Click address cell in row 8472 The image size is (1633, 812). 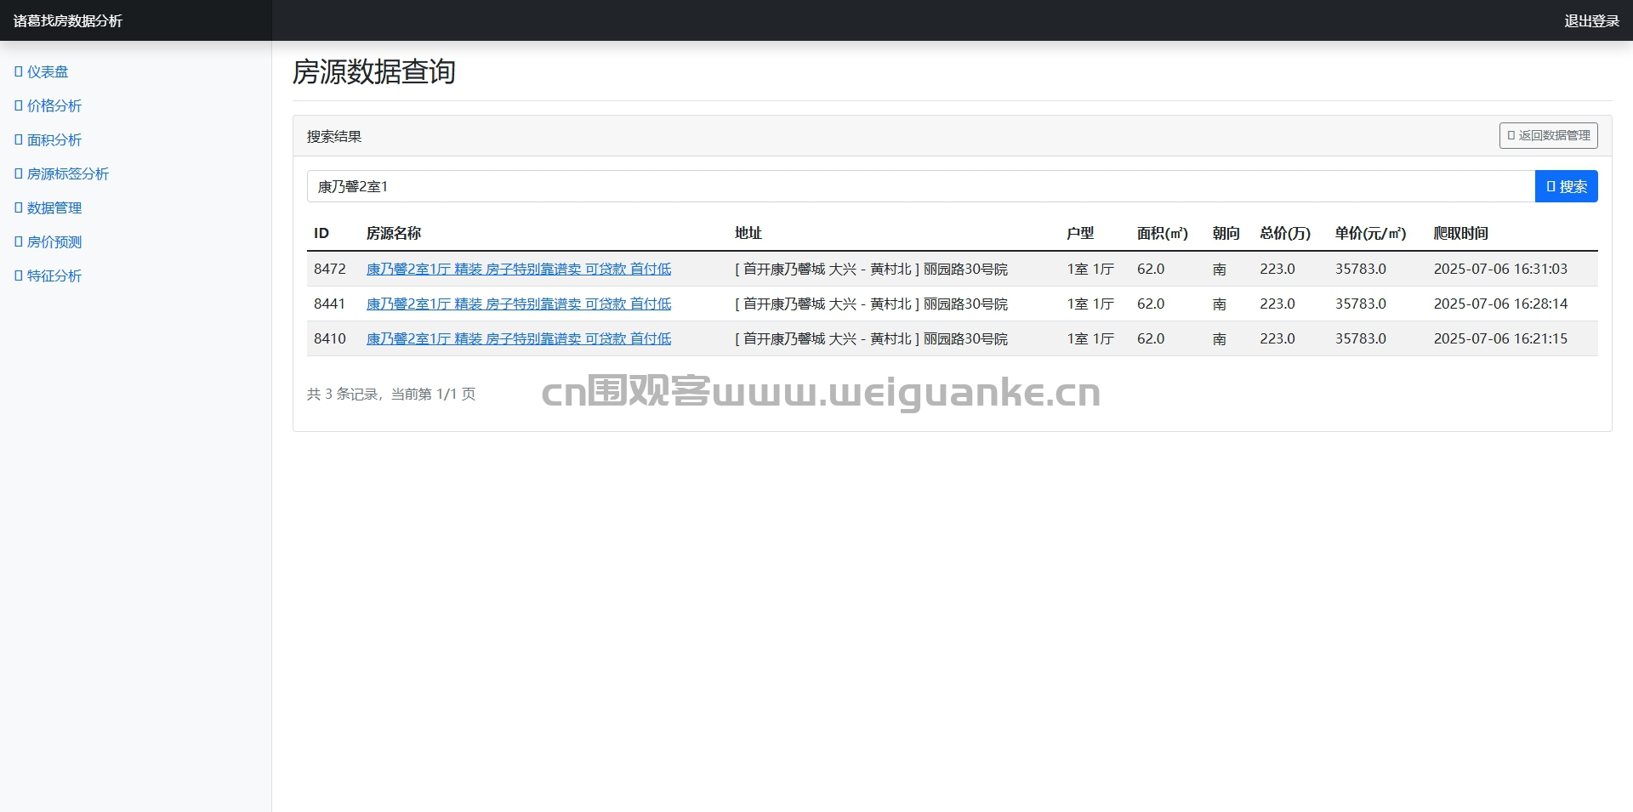(871, 270)
